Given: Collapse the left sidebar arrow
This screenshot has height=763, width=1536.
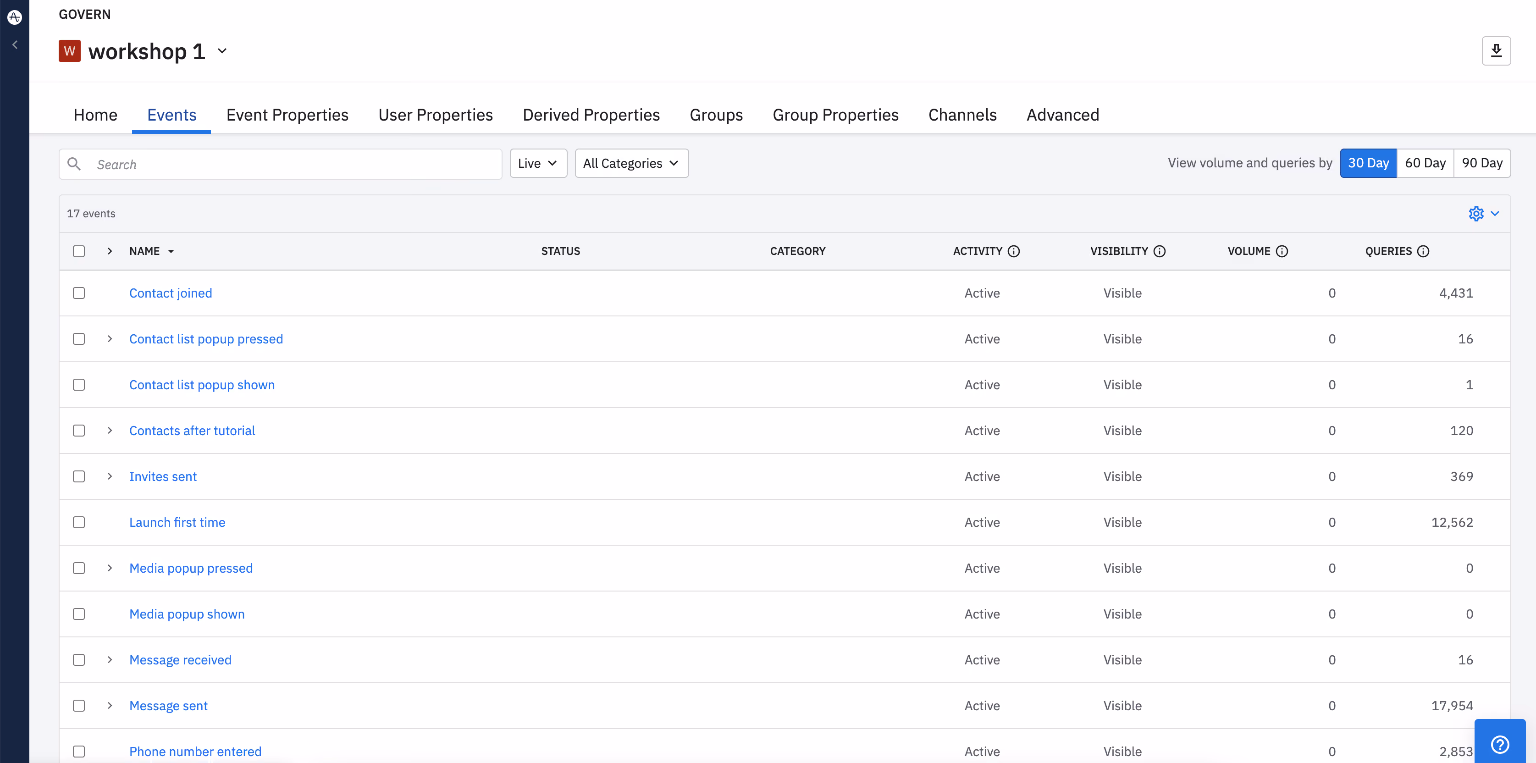Looking at the screenshot, I should click(x=15, y=45).
